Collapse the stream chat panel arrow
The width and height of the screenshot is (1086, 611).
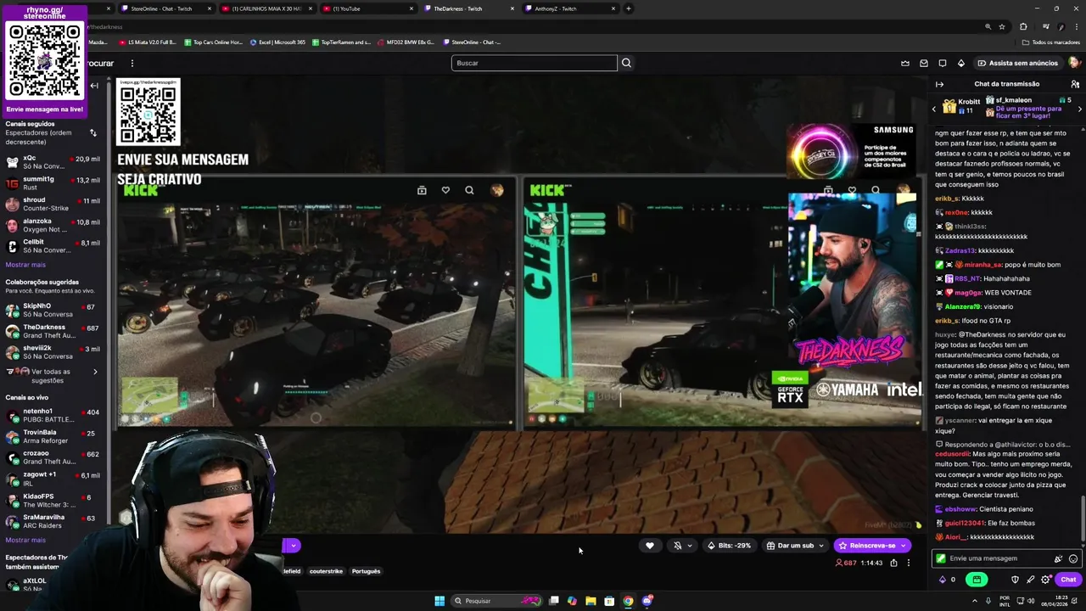point(939,84)
